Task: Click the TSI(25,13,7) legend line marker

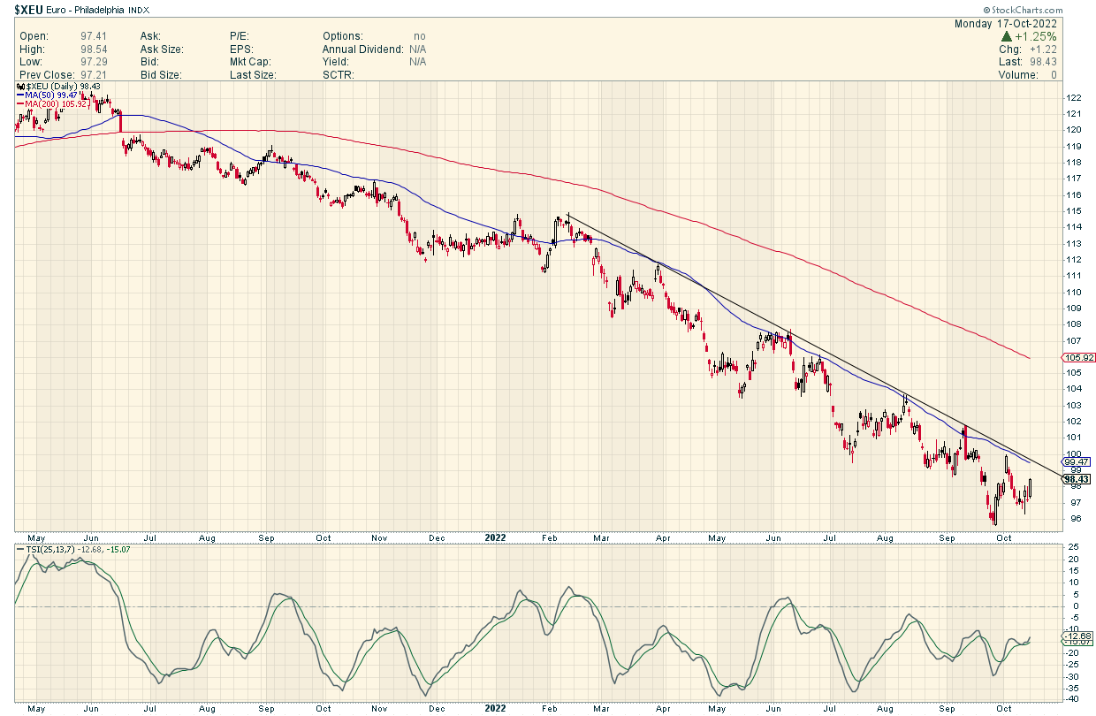Action: click(x=19, y=549)
